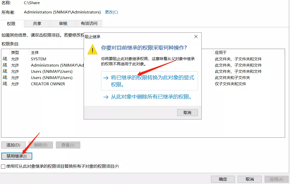
Task: Enable 使用可从此对象继承的权限项目替换 checkbox
Action: tap(3, 167)
